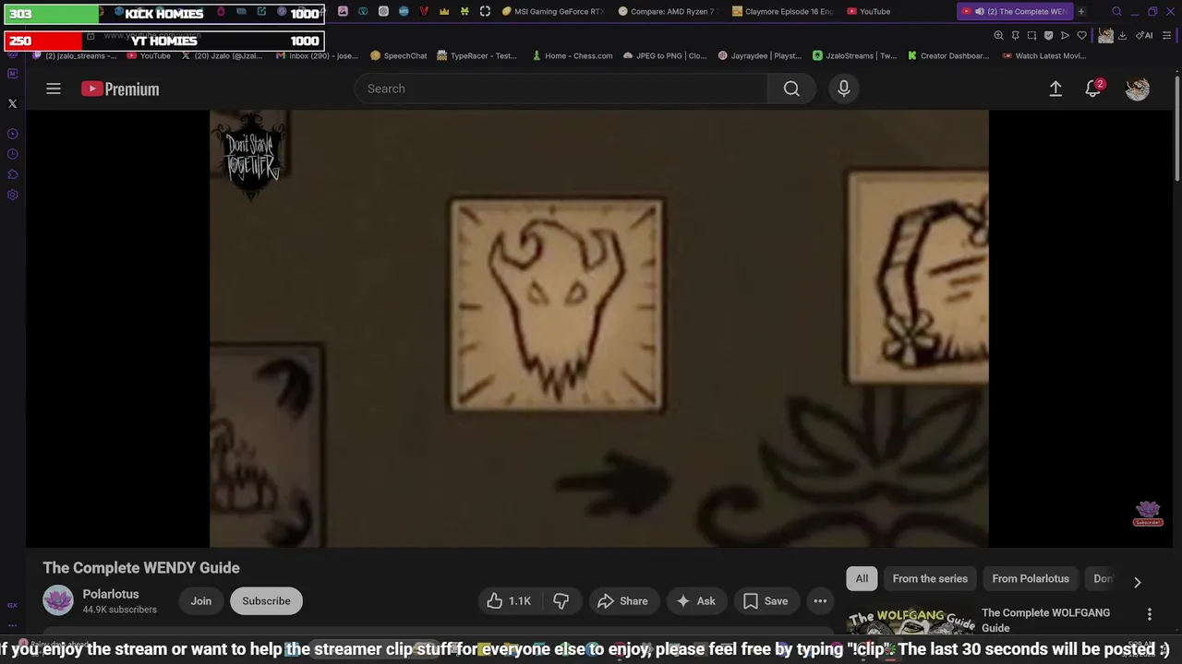Open Creator Dashboard bookmark
This screenshot has height=664, width=1182.
947,55
